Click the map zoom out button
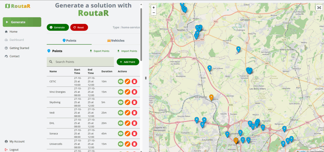The width and height of the screenshot is (324, 152). (154, 13)
